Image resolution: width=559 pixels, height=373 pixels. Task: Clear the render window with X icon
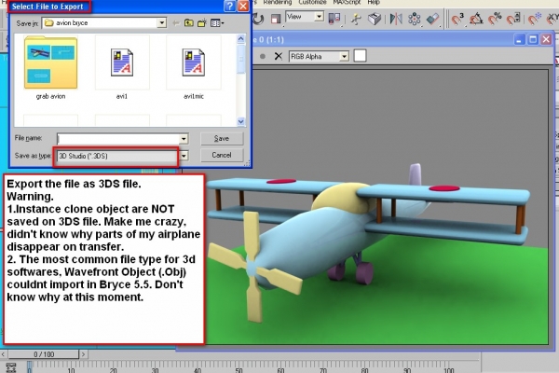coord(279,56)
